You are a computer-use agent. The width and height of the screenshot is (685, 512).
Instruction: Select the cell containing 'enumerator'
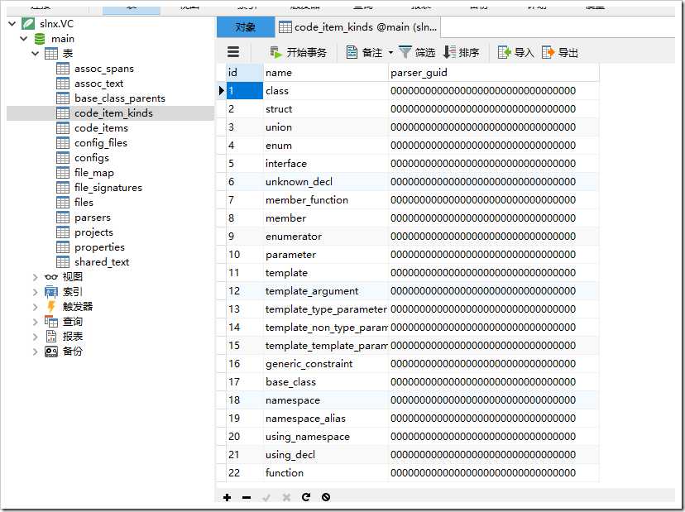pyautogui.click(x=325, y=237)
